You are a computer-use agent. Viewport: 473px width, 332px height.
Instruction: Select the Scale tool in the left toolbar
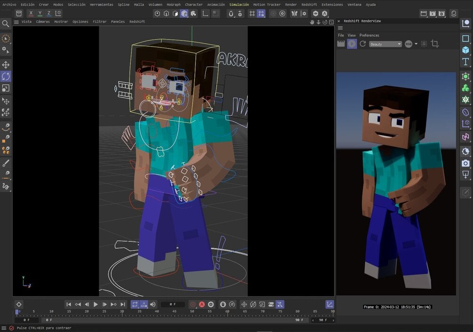click(x=6, y=88)
